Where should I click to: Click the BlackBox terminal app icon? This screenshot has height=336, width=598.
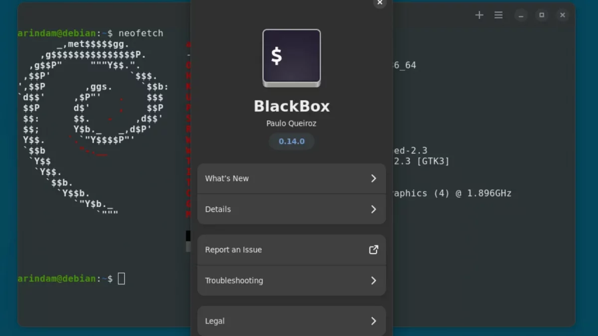(292, 58)
